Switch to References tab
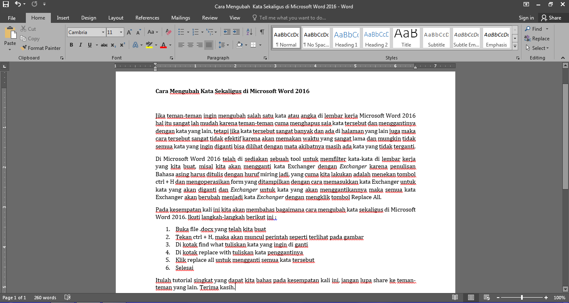This screenshot has width=569, height=303. 147,18
